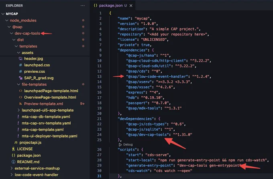Click line number 24 in gutter
273x179 pixels.
click(99, 135)
